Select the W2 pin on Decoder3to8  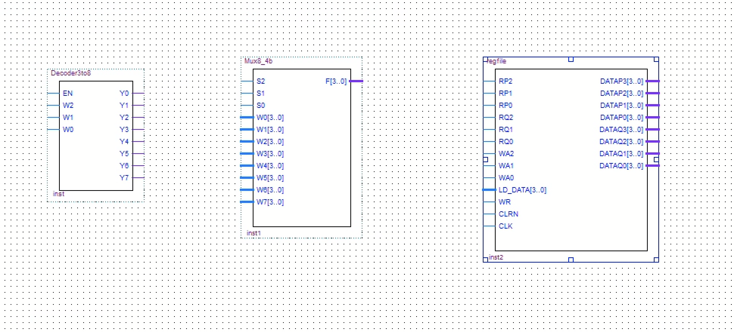(68, 105)
